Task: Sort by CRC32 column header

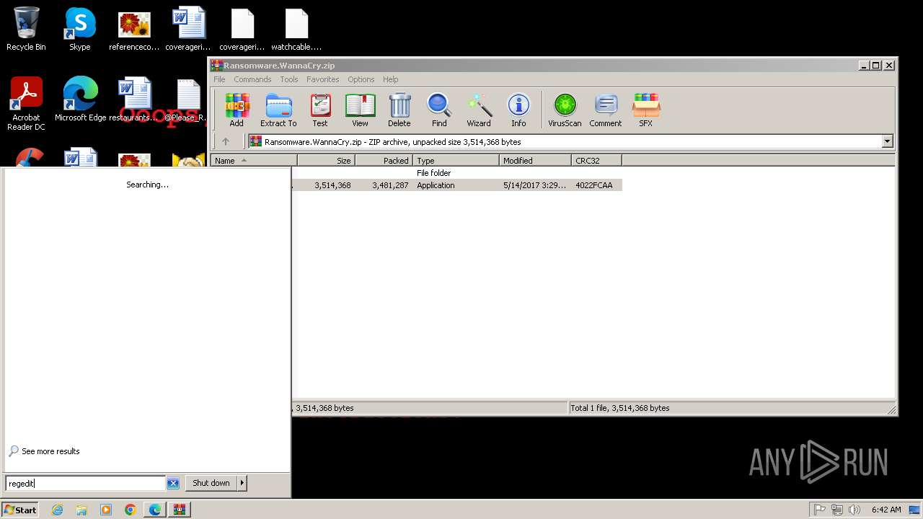Action: pos(596,161)
